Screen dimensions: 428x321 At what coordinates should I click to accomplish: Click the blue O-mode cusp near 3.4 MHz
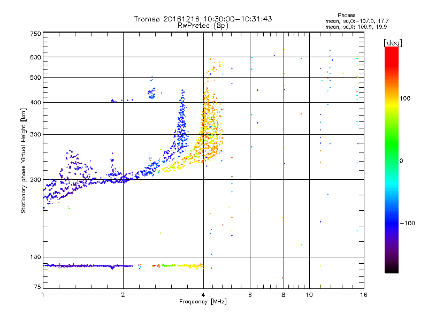[x=181, y=120]
